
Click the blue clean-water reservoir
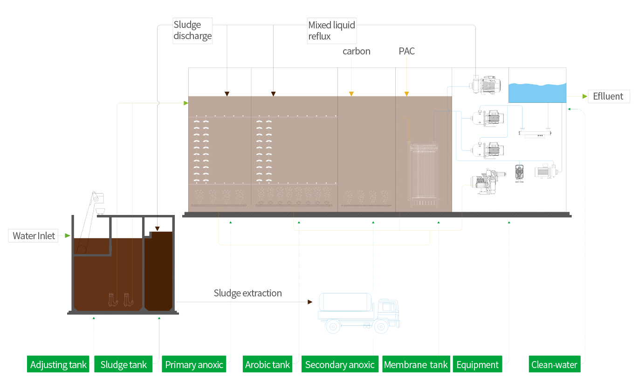(x=537, y=93)
